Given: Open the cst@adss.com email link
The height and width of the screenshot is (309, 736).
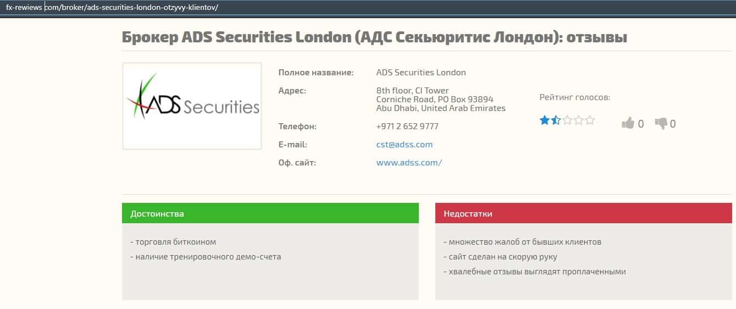Looking at the screenshot, I should coord(404,145).
